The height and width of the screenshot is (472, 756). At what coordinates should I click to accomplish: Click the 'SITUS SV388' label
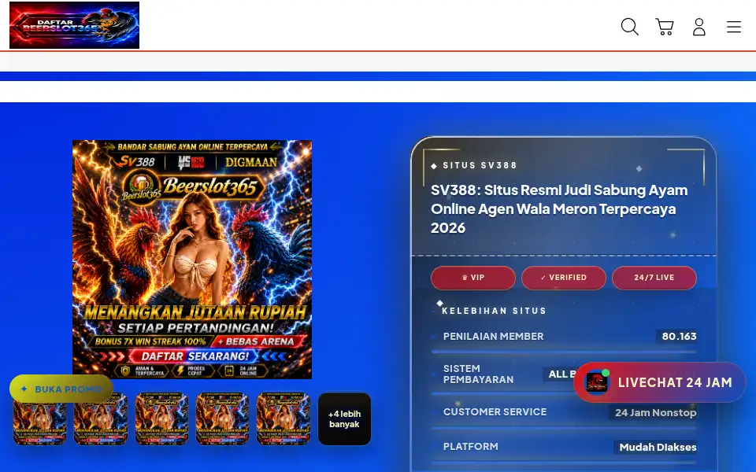point(480,165)
